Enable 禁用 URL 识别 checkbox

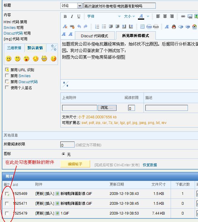pyautogui.click(x=7, y=69)
